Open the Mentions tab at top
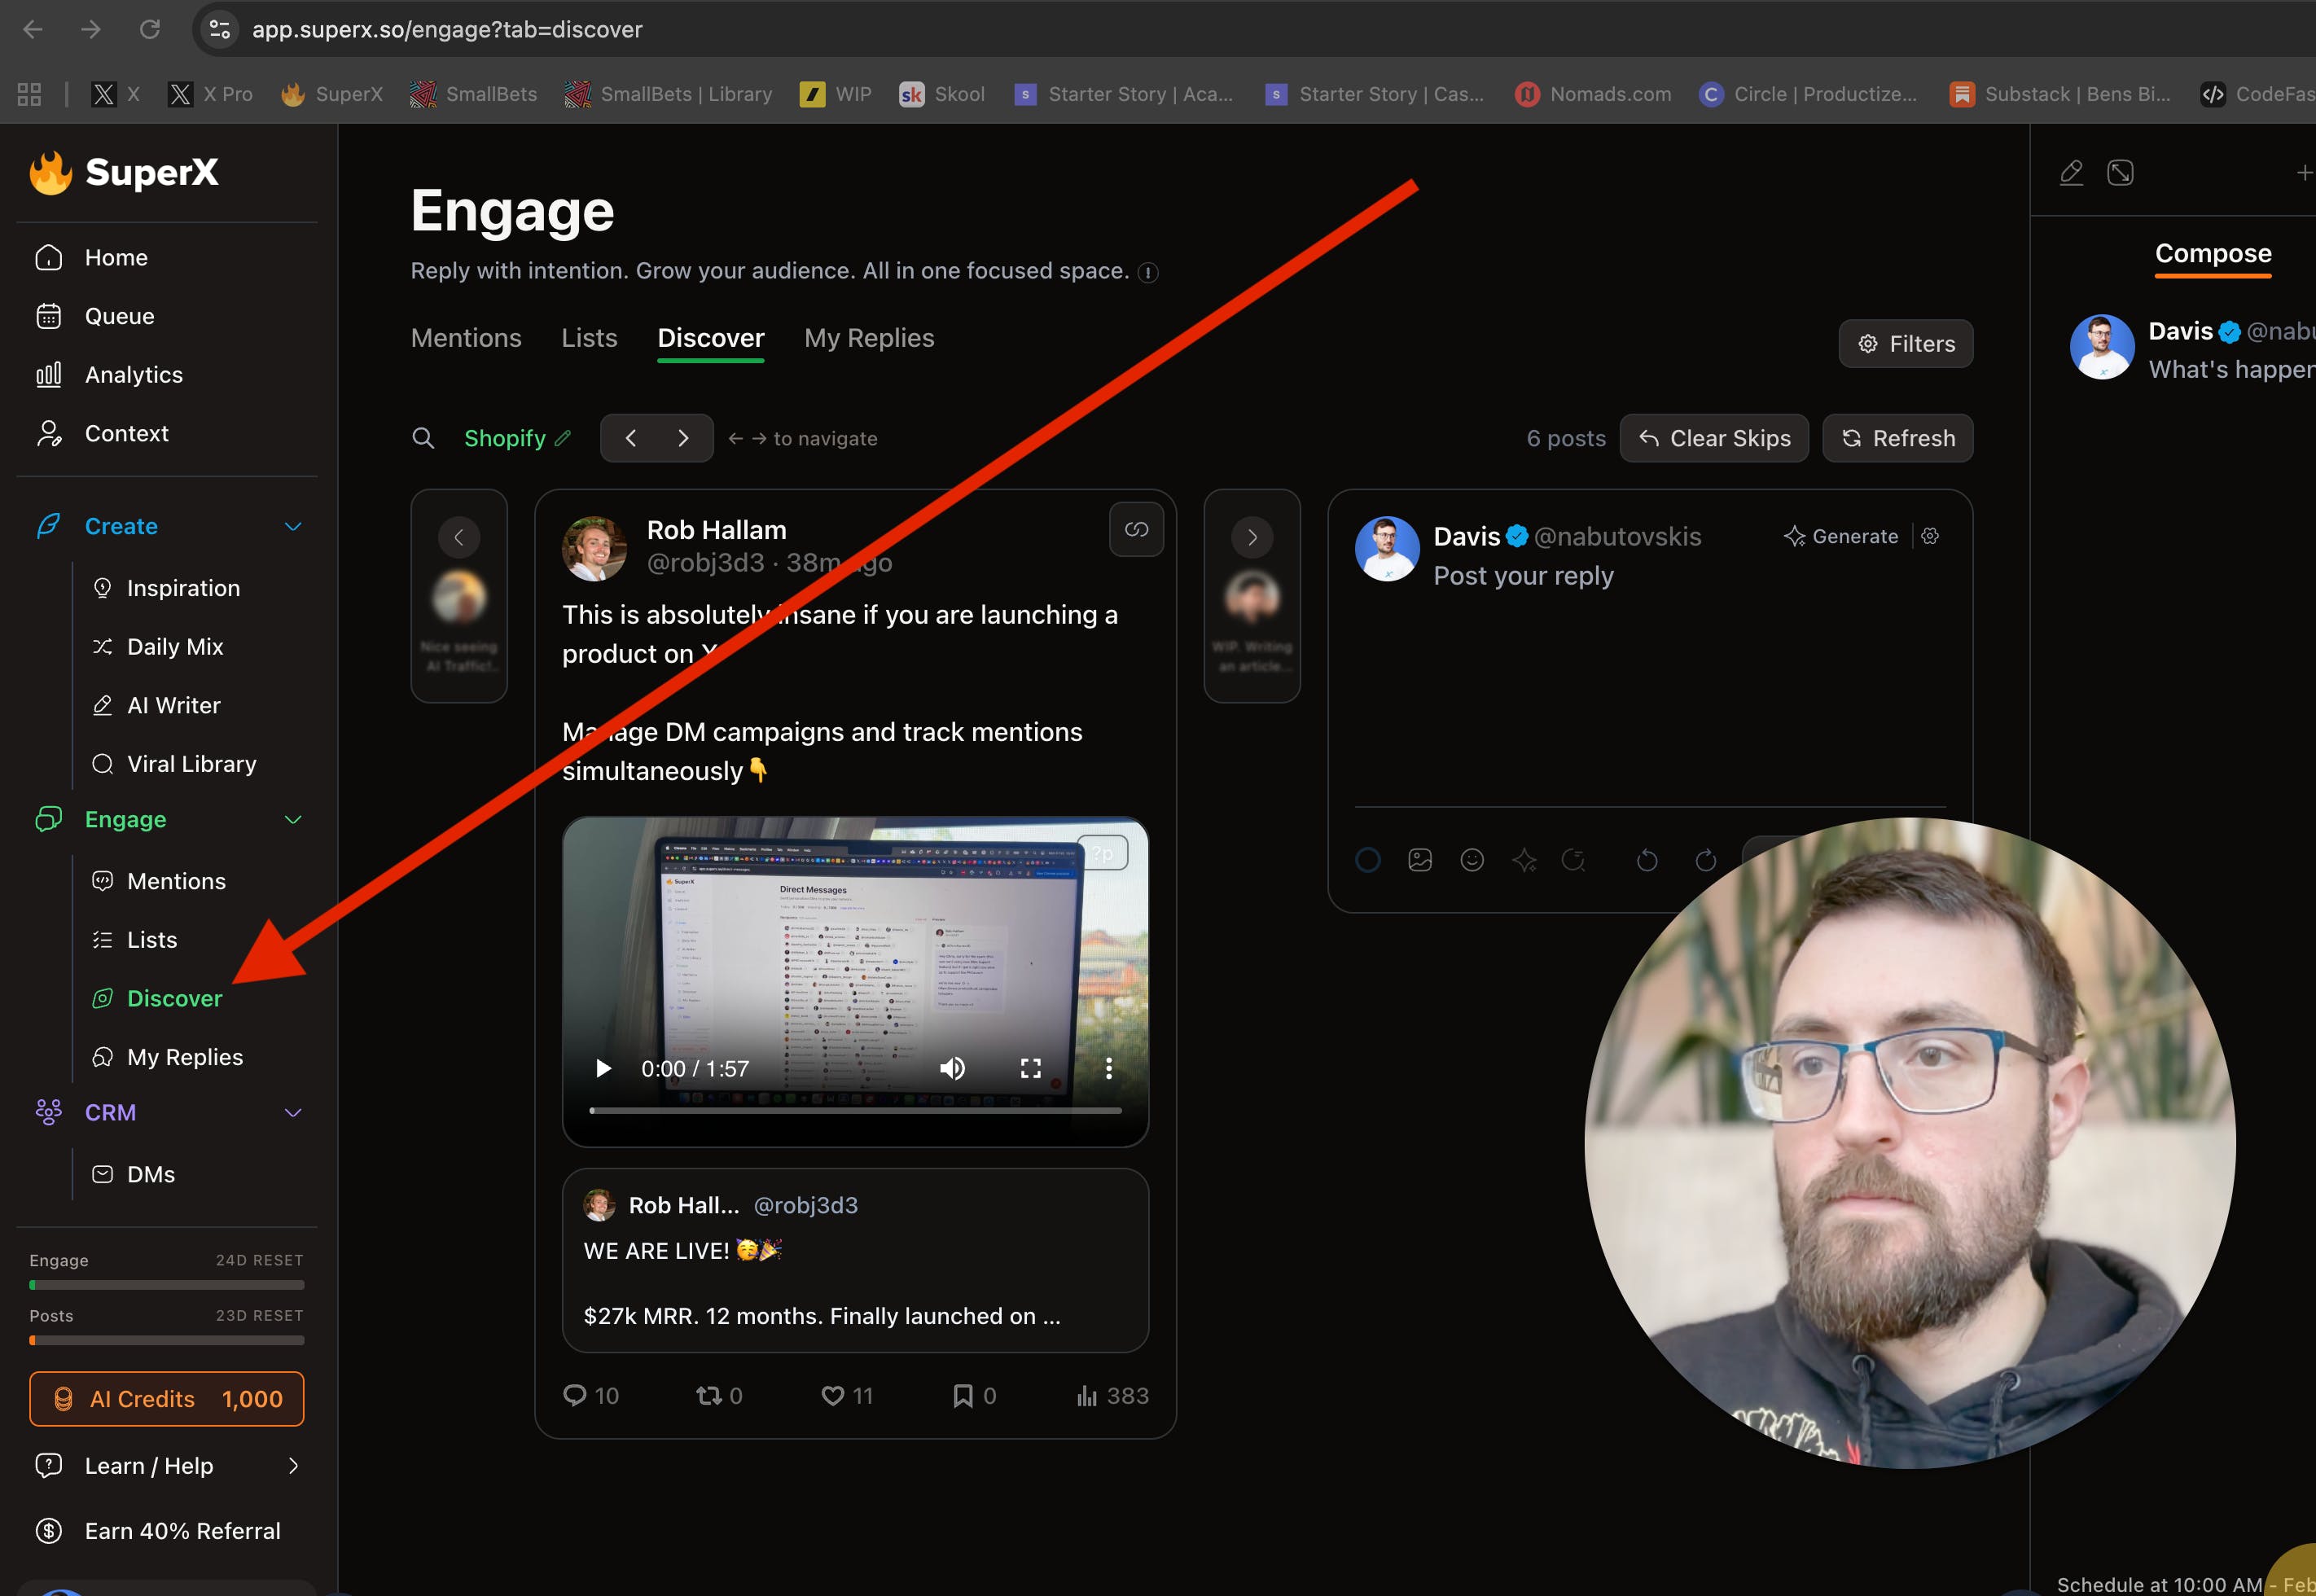 [x=466, y=338]
